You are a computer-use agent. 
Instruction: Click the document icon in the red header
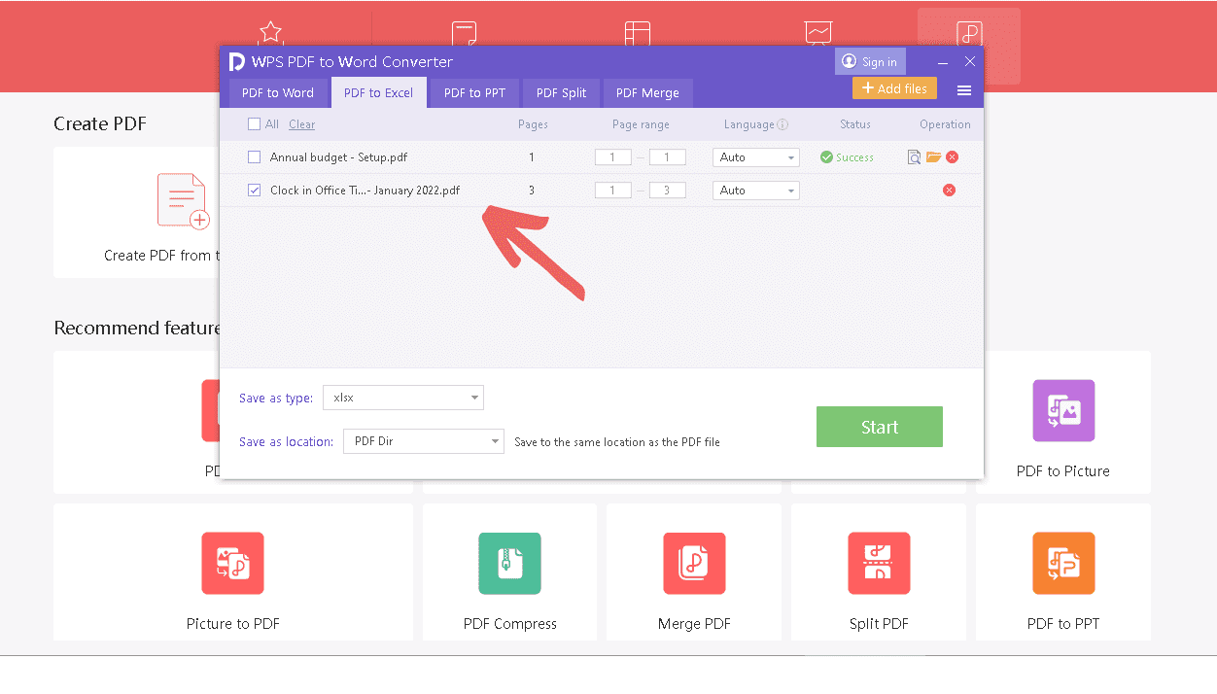click(x=464, y=33)
